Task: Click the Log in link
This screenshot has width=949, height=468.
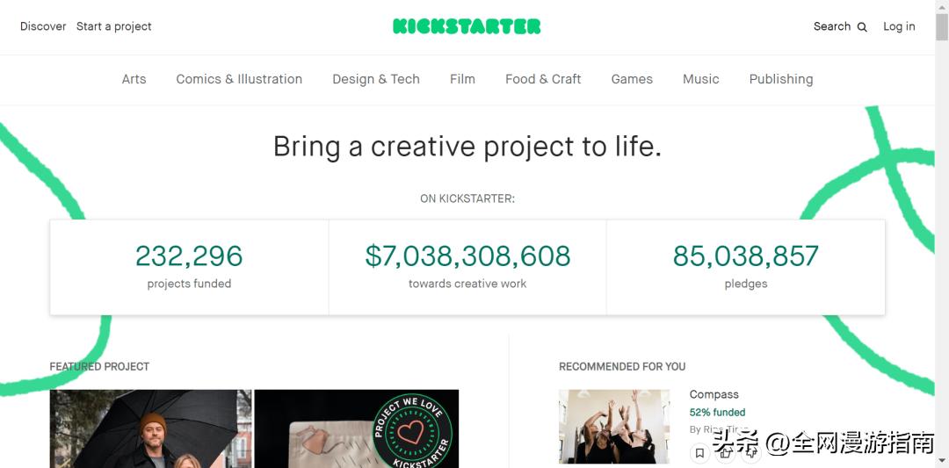Action: [x=899, y=26]
